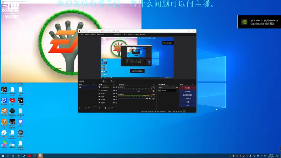Click properties gear in source toolbar
281x158 pixels.
tap(104, 81)
